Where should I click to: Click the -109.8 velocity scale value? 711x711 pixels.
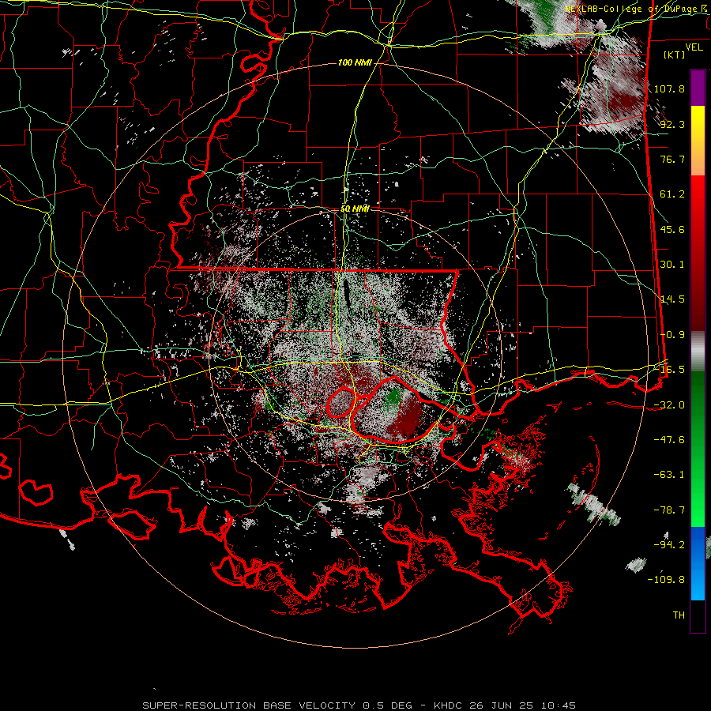666,580
